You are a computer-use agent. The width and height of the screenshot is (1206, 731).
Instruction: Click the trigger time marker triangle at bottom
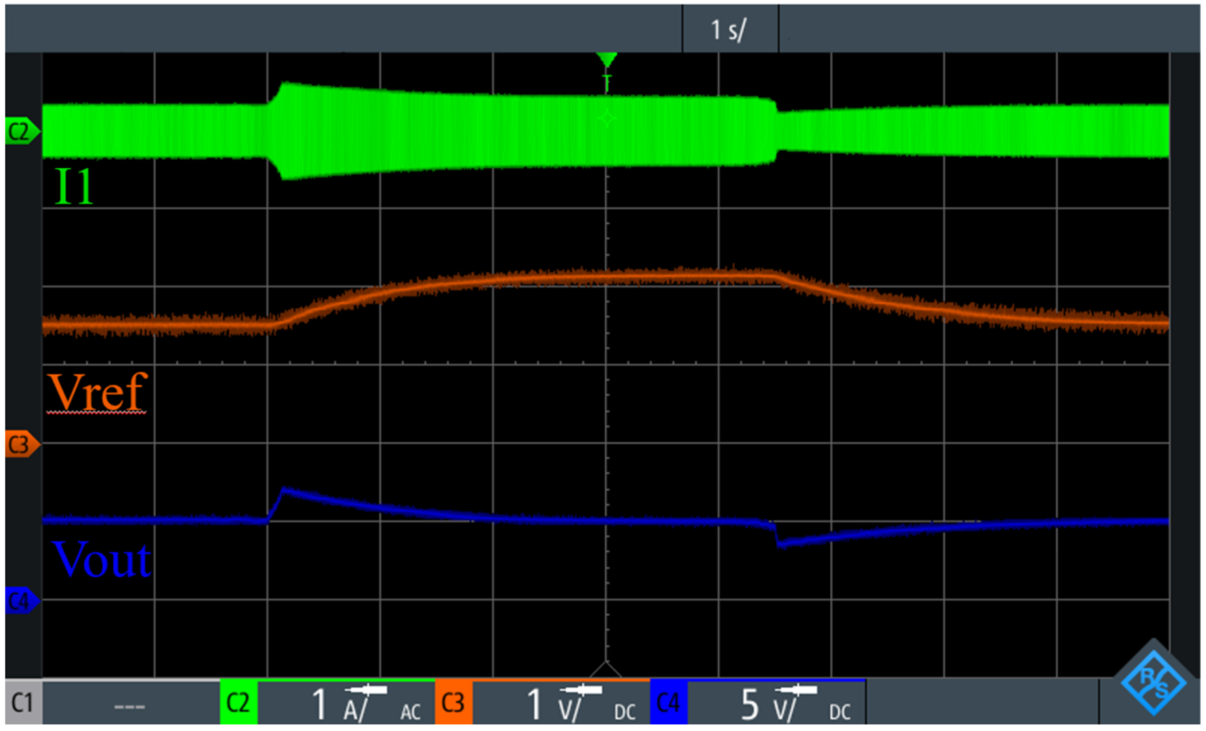click(607, 669)
